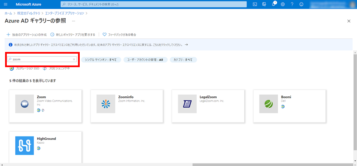Screen dimensions: 357x166
Task: Open the ellipsis menu beside the page title
Action: tap(73, 21)
